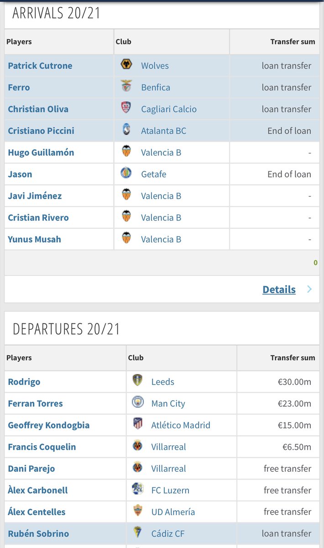Click the FC Luzern crest icon
Screen dimensions: 324x548
tap(137, 489)
